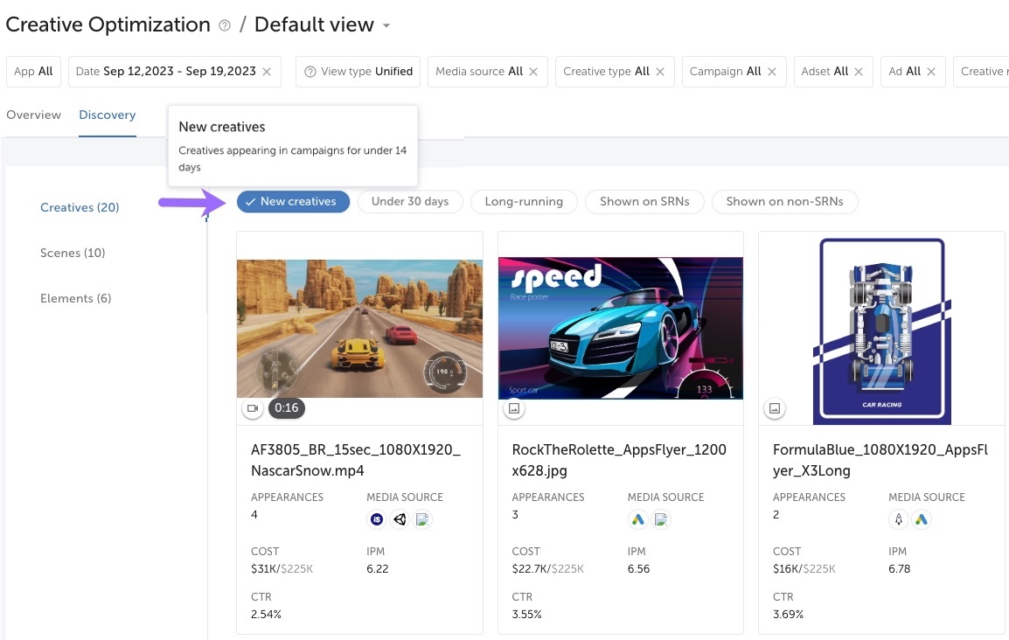Select Elements (6) in the sidebar
The width and height of the screenshot is (1009, 640).
(76, 298)
